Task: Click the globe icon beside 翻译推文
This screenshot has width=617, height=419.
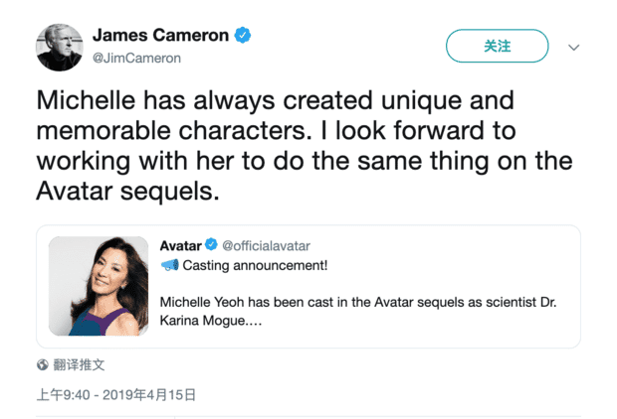Action: coord(42,364)
